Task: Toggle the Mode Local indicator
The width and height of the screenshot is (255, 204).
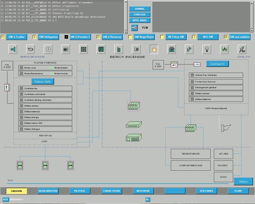Action: 21,68
